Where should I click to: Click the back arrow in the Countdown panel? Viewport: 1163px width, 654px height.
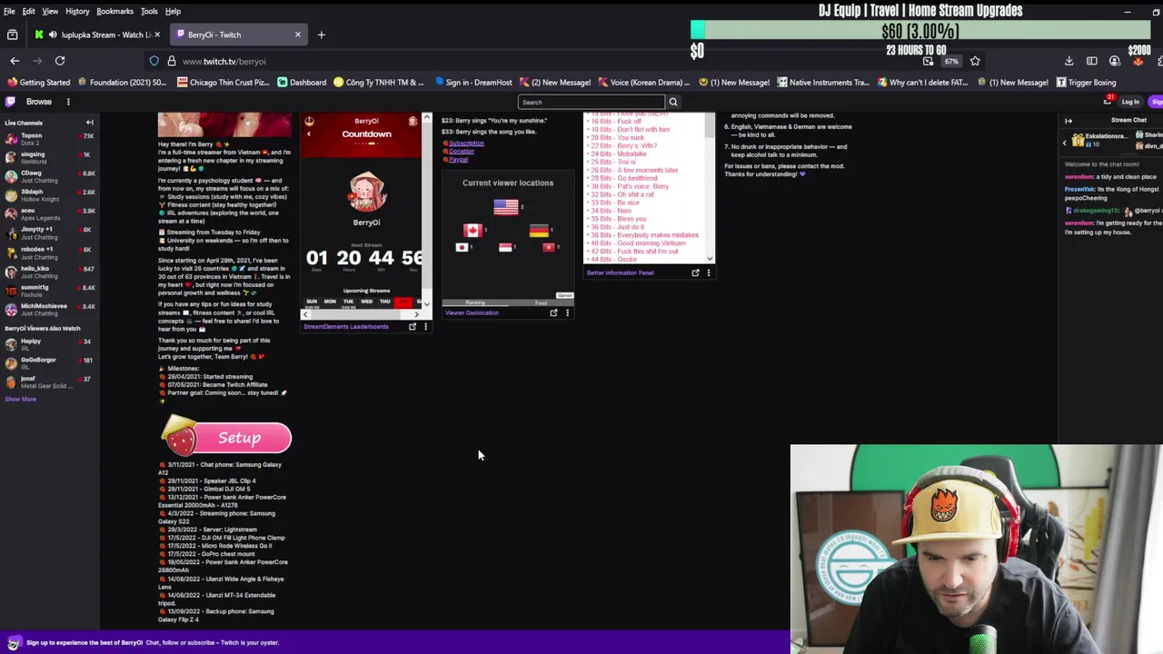pos(308,134)
